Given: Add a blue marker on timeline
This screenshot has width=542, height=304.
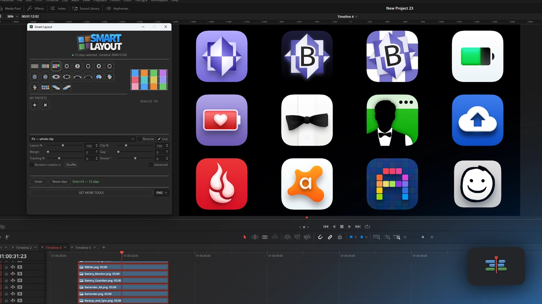Looking at the screenshot, I should click(x=362, y=237).
